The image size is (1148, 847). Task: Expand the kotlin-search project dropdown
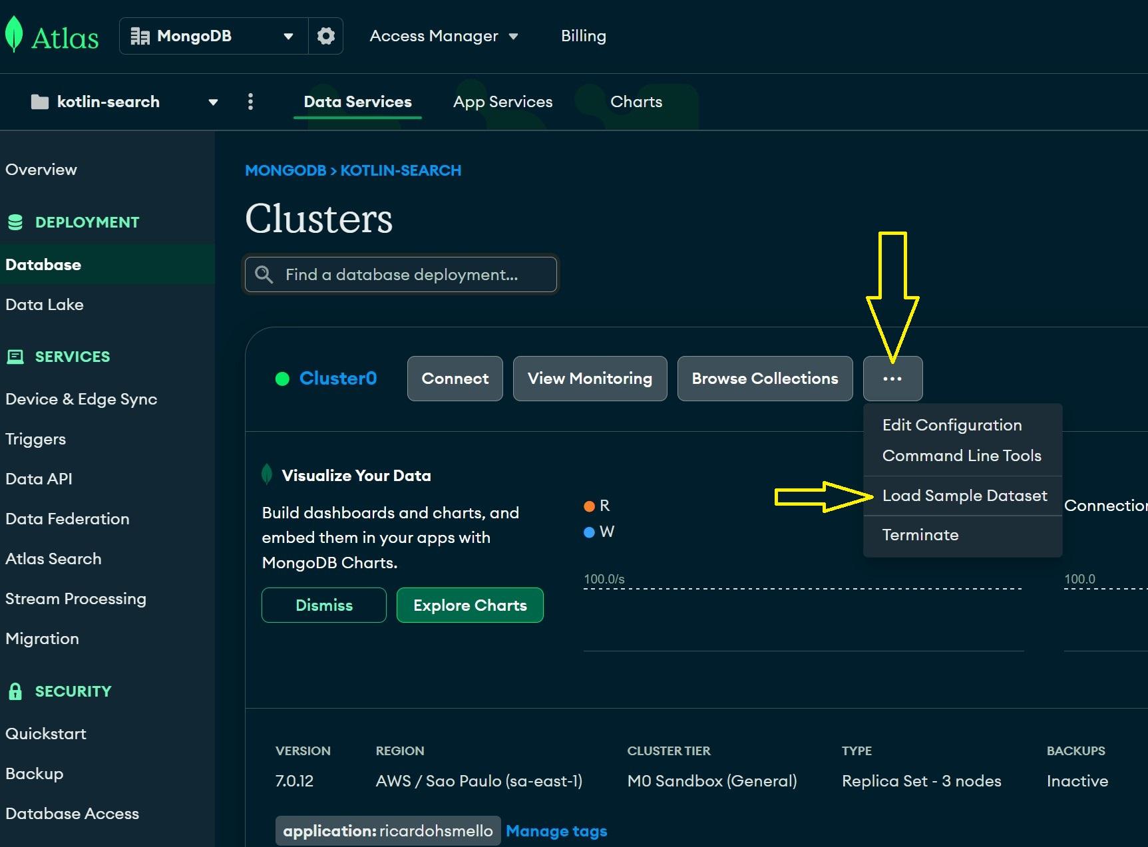(x=213, y=102)
